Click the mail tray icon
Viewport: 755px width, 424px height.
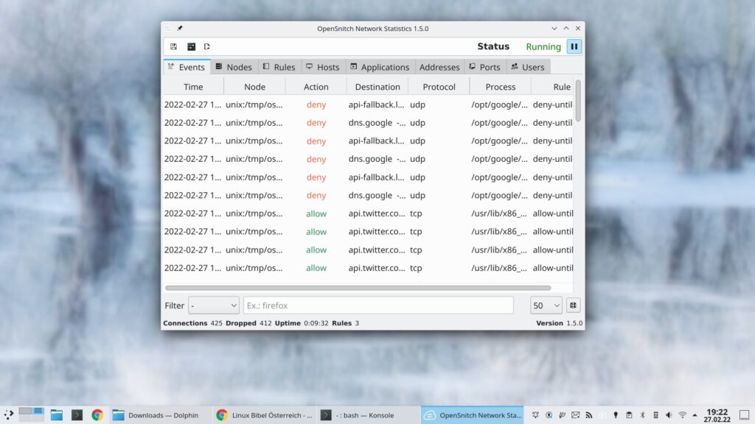(x=575, y=415)
